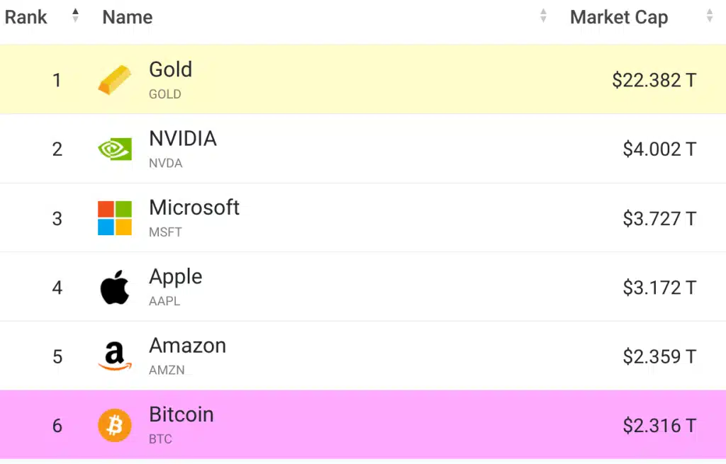The height and width of the screenshot is (464, 726).
Task: Select the NVDA ticker label
Action: click(x=166, y=163)
